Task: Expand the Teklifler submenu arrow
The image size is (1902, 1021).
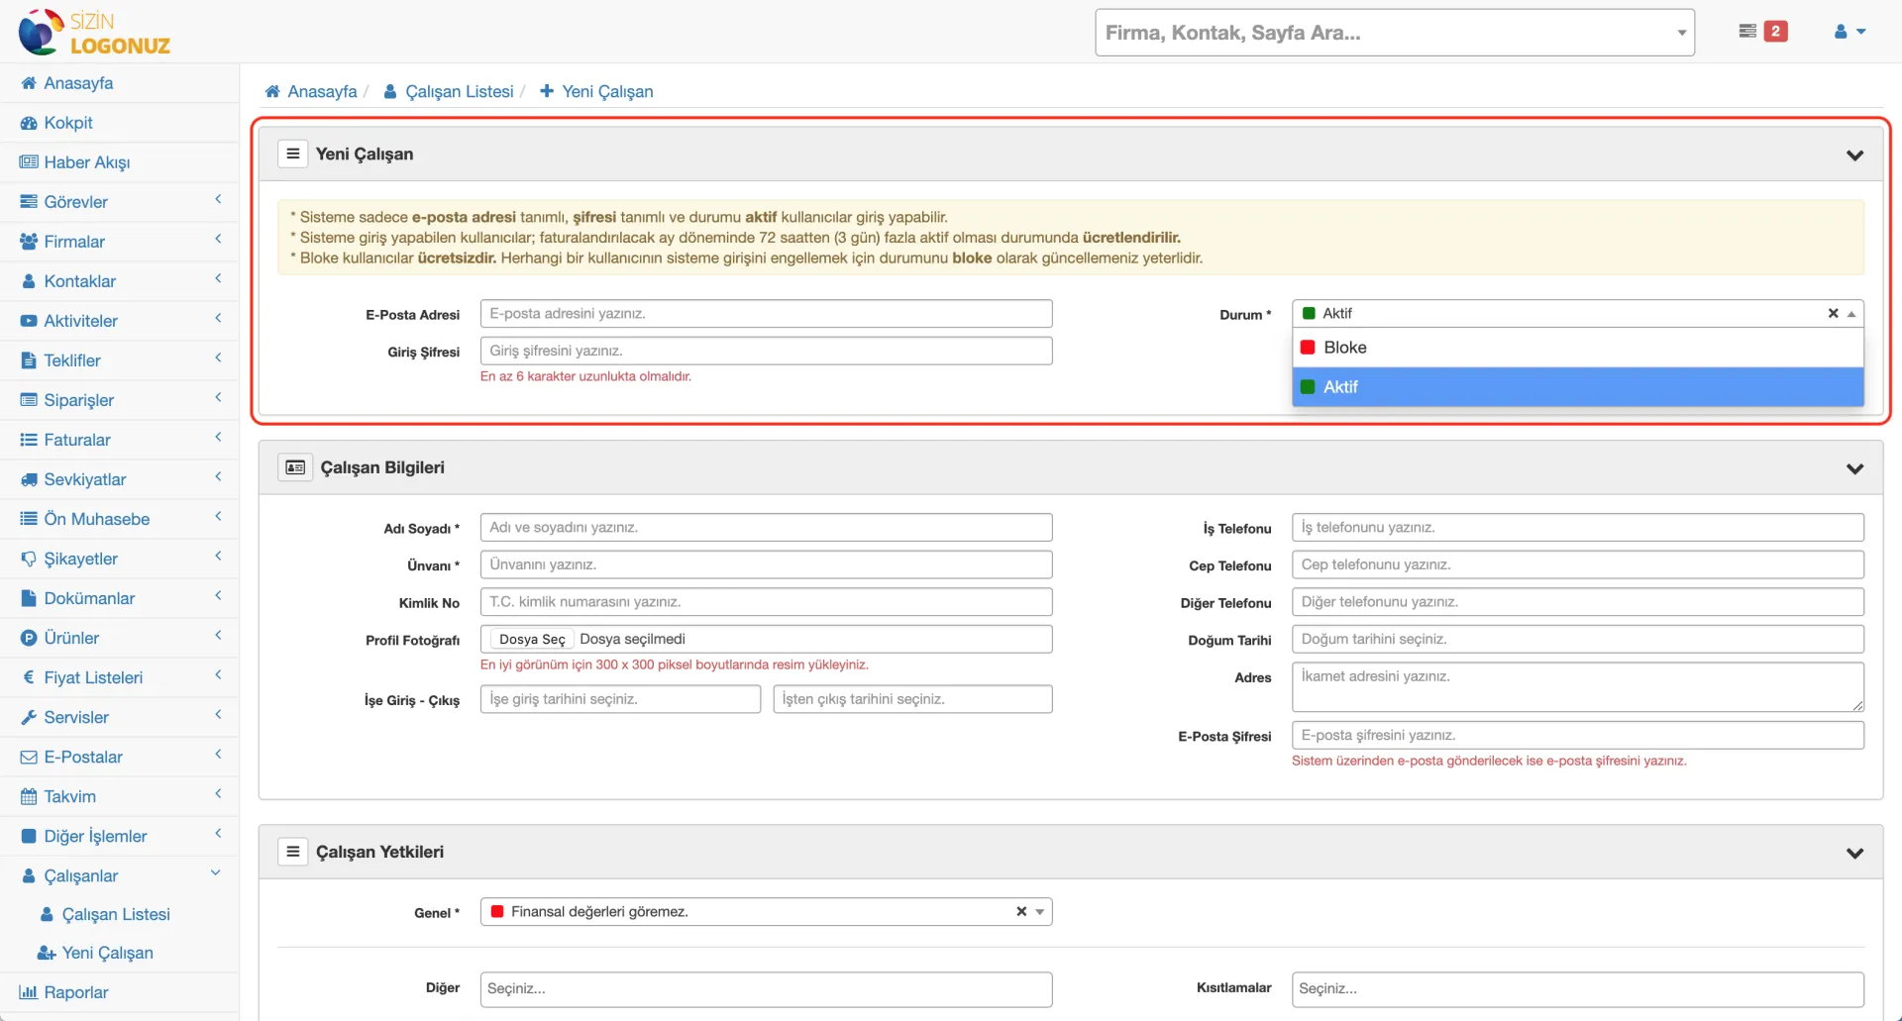Action: 218,358
